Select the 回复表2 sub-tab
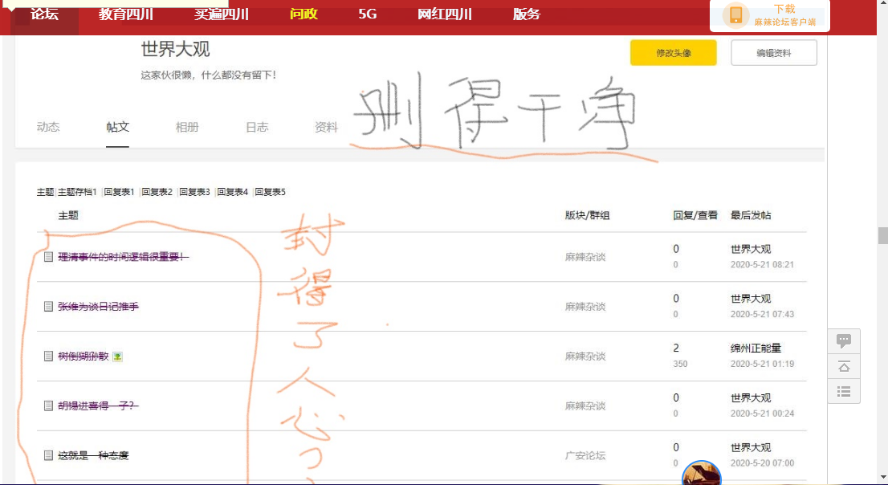888x485 pixels. coord(157,192)
